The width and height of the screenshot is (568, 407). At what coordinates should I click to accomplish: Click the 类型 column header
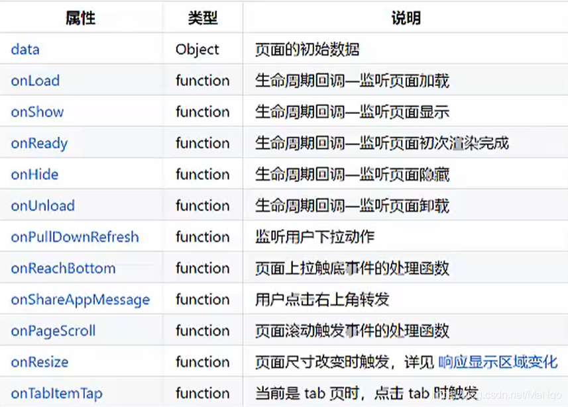(203, 18)
